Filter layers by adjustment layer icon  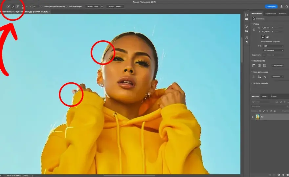click(281, 102)
